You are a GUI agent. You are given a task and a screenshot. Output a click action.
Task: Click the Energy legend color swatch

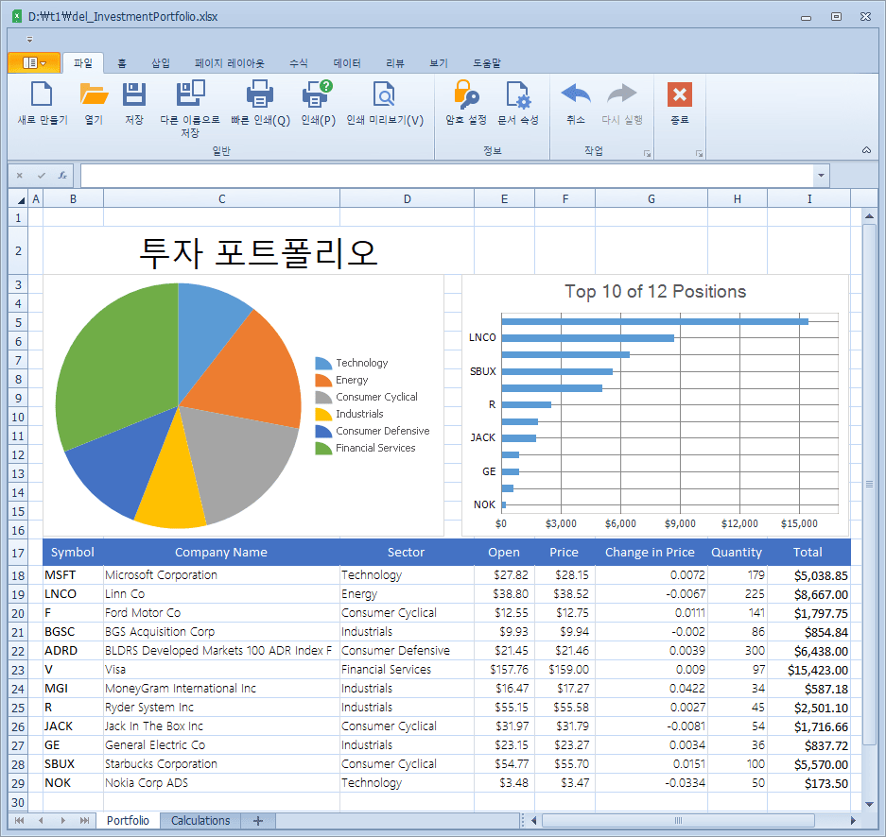(323, 380)
